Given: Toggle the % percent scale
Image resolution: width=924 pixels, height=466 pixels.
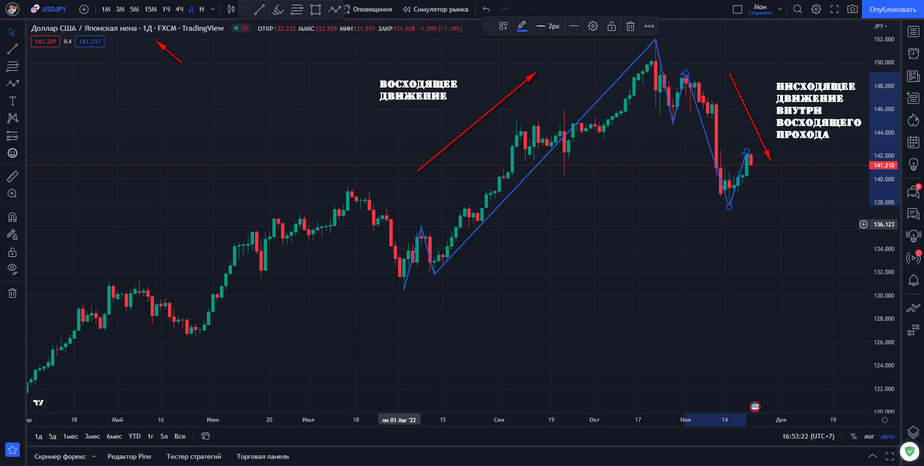Looking at the screenshot, I should (x=853, y=436).
